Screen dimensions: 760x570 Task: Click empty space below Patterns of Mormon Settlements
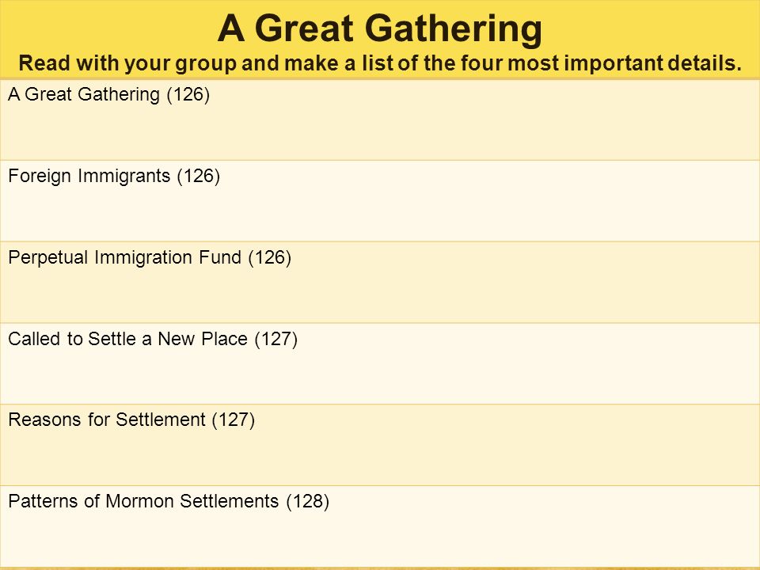click(x=380, y=539)
